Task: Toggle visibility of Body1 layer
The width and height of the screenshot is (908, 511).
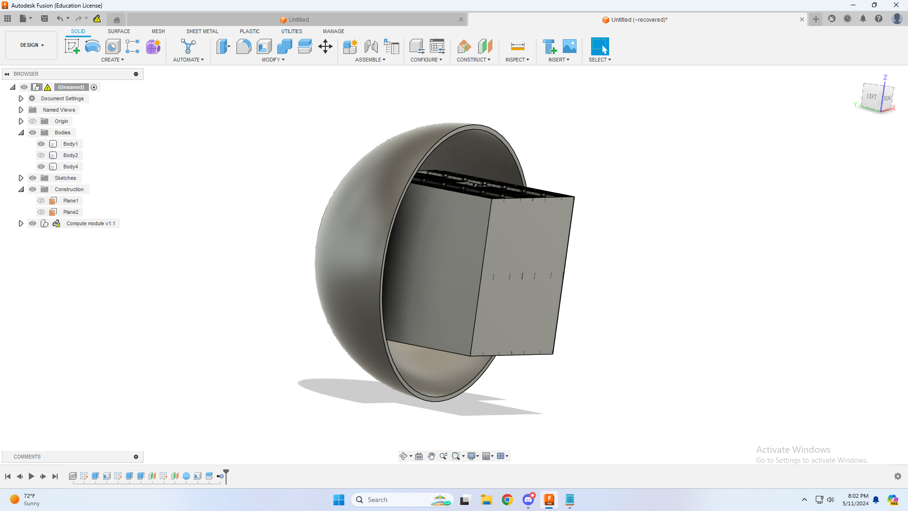Action: coord(41,143)
